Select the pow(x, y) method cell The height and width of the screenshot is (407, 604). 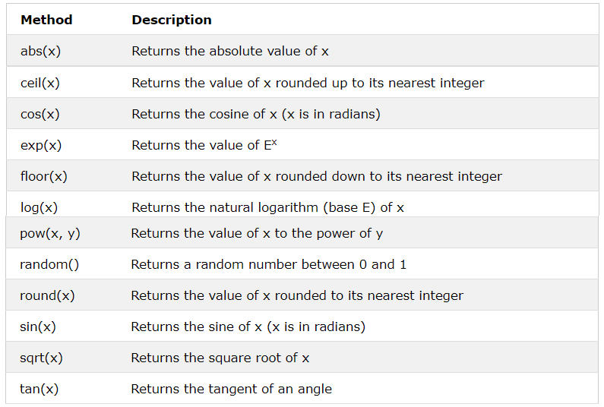50,233
